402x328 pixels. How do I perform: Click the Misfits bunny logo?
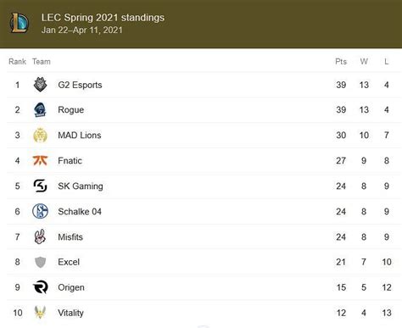click(40, 236)
